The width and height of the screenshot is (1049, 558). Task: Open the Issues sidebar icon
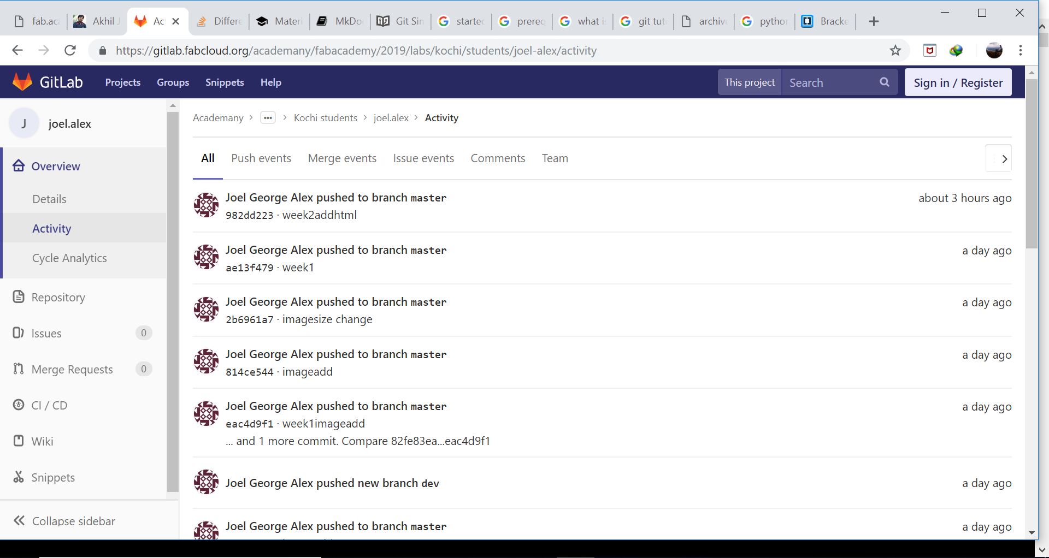pyautogui.click(x=19, y=333)
